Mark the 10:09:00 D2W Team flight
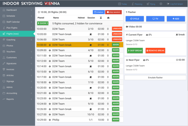188x126 pixels. click(116, 50)
